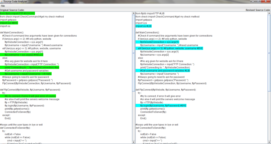This screenshot has width=271, height=144.
Task: Click the Original pane's scroll up arrow
Action: [134, 13]
